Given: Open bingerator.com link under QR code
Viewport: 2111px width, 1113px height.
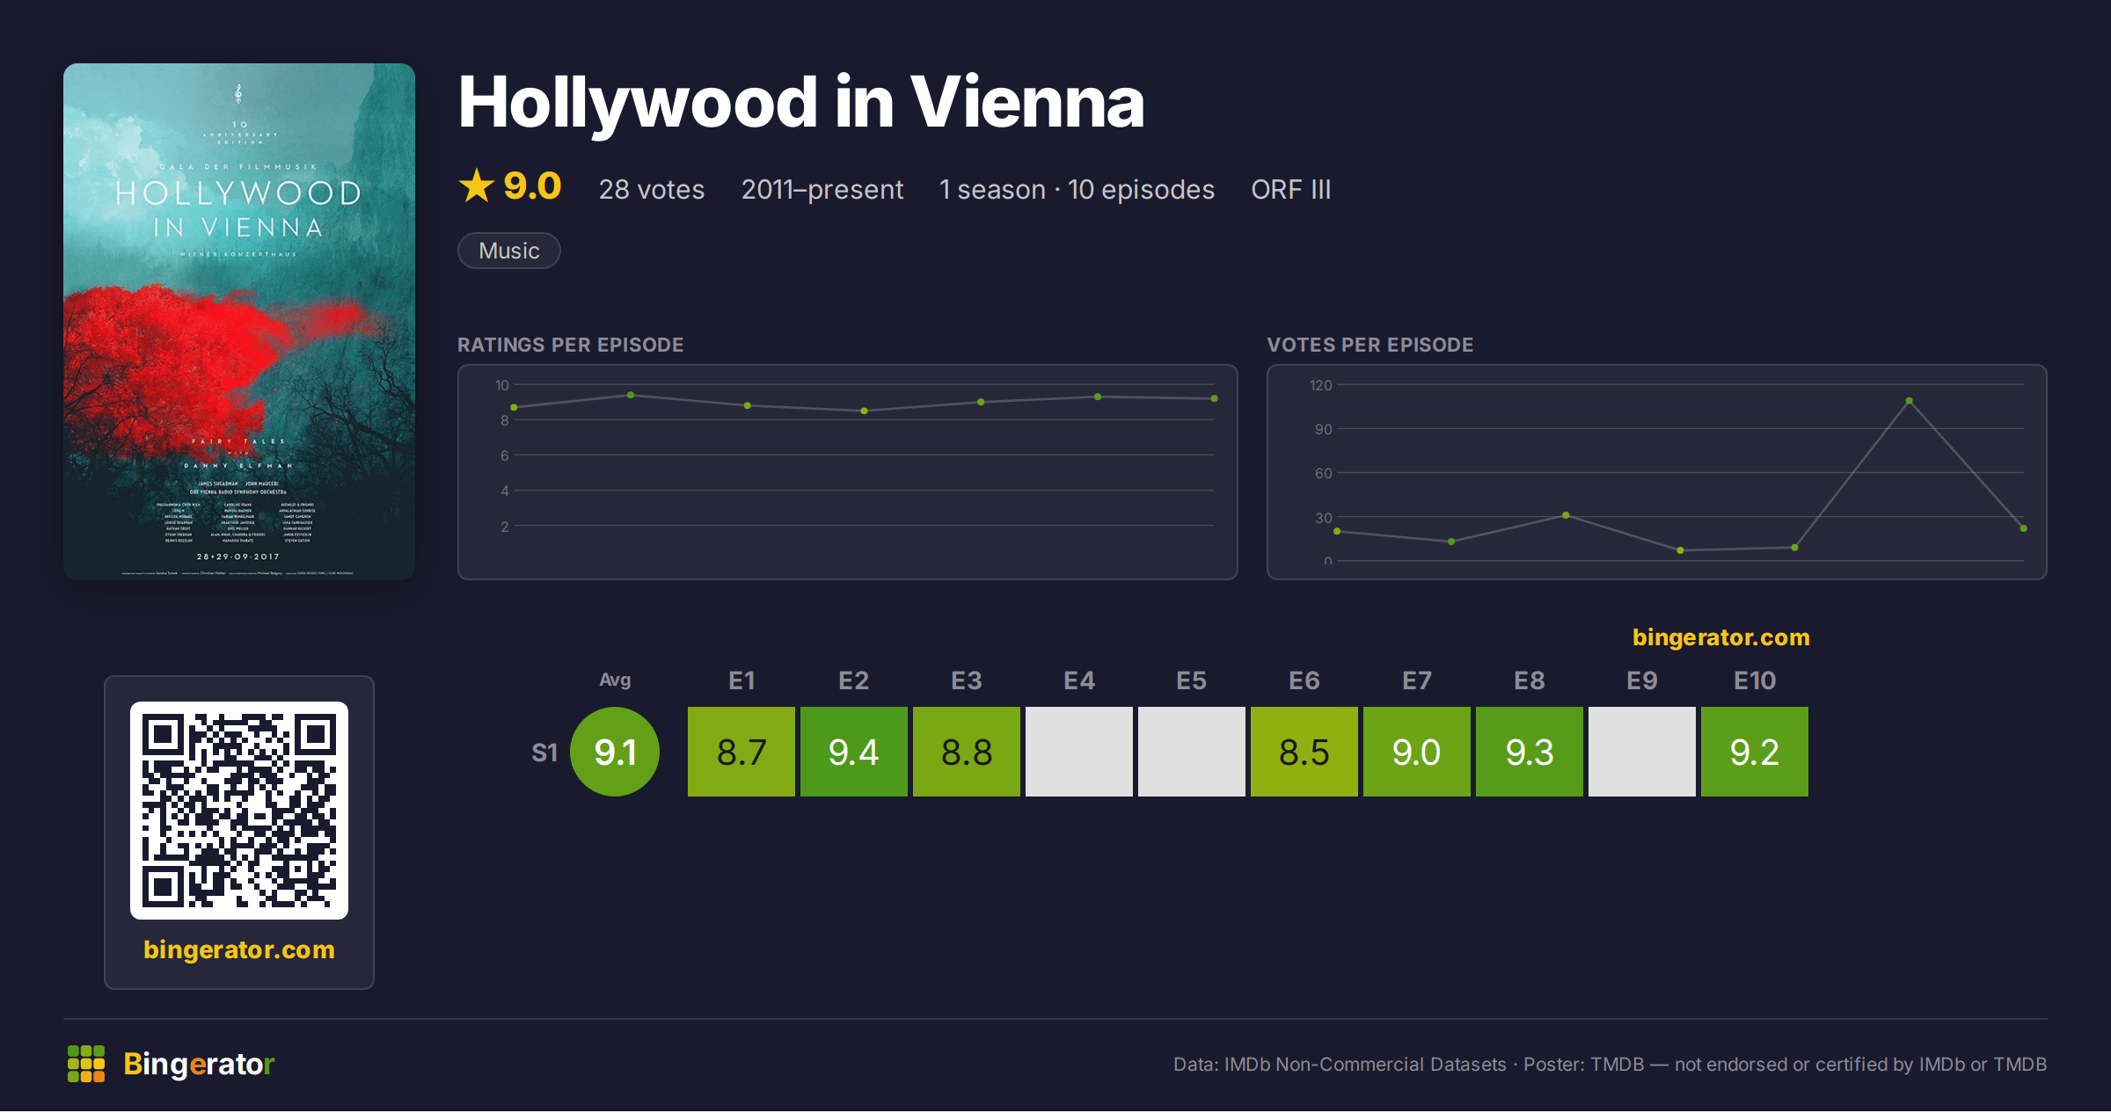Looking at the screenshot, I should pos(239,949).
